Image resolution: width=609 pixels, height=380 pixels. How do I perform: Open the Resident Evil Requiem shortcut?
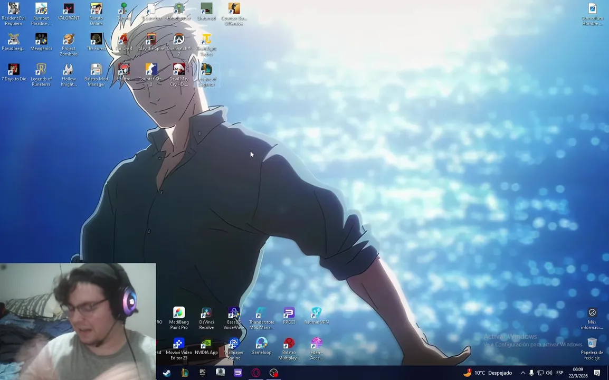point(14,14)
